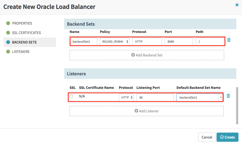Click the Create button
242x145 pixels.
tap(227, 137)
